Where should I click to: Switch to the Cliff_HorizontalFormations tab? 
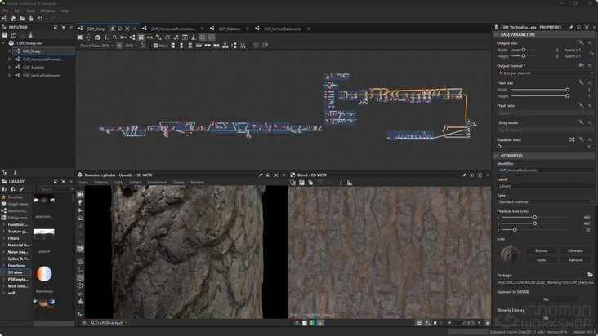point(172,29)
